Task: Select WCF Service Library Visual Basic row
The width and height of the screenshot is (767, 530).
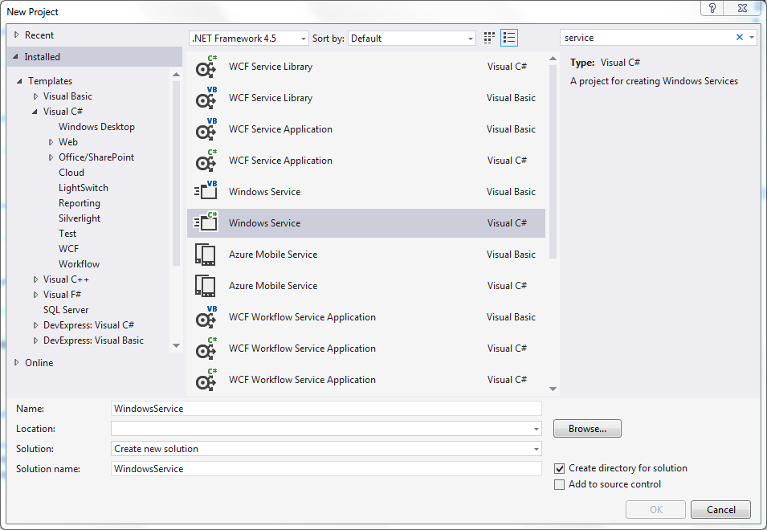Action: click(x=366, y=98)
